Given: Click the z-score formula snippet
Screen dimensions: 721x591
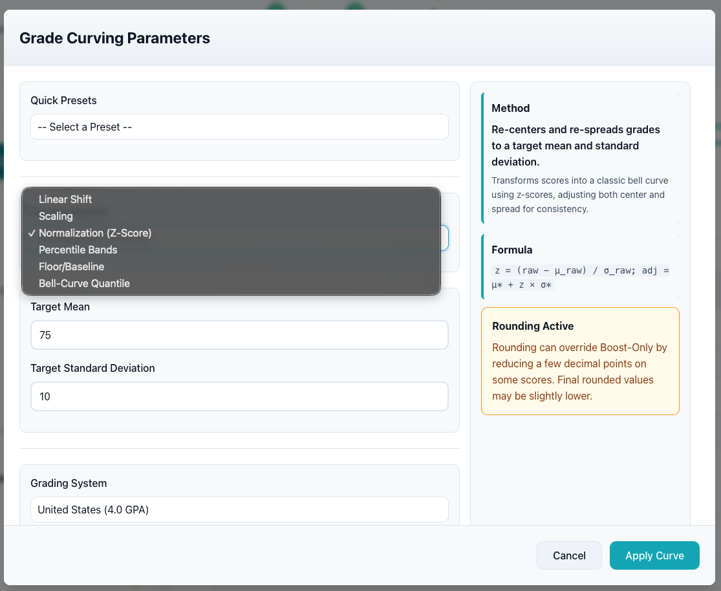Looking at the screenshot, I should [x=580, y=277].
